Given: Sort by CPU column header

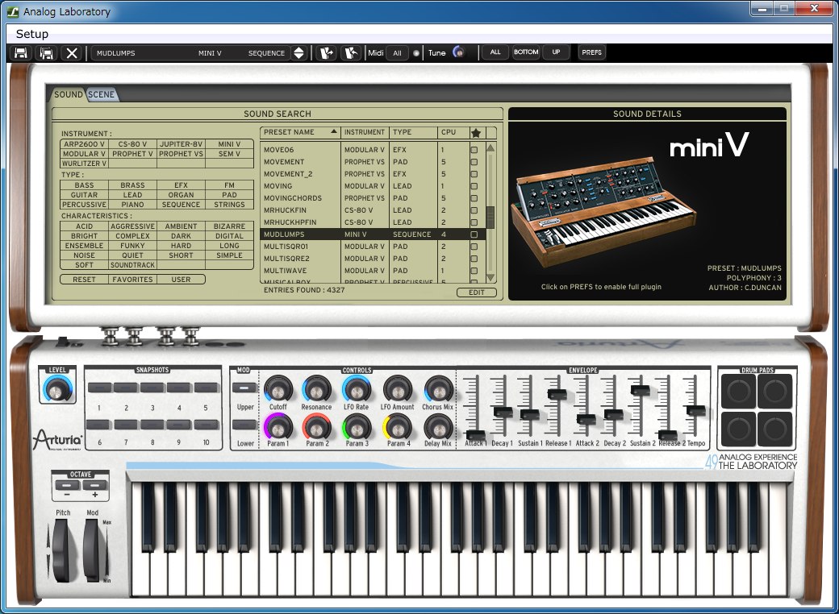Looking at the screenshot, I should (x=452, y=132).
